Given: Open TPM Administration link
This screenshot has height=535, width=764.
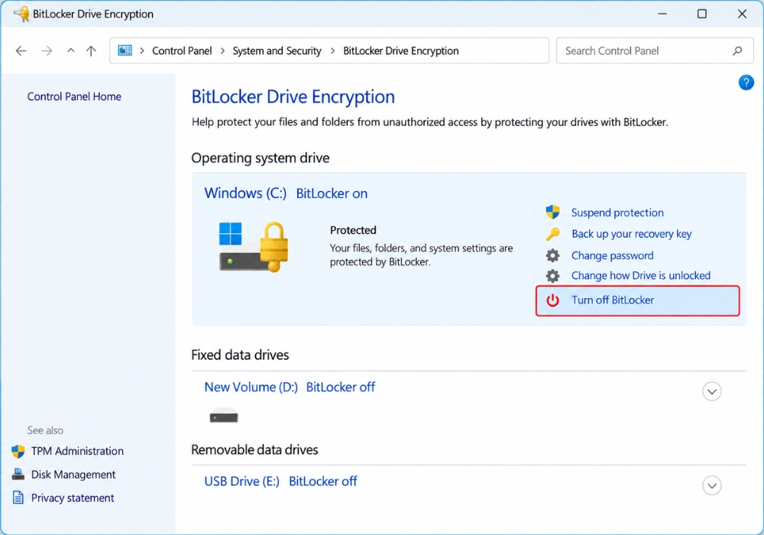Looking at the screenshot, I should pos(77,451).
